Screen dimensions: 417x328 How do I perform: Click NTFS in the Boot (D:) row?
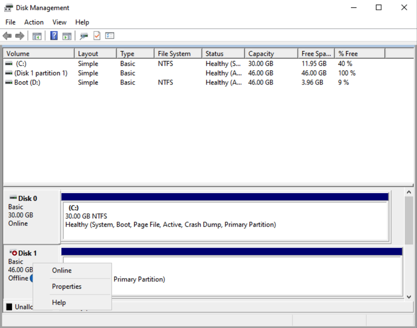(x=165, y=83)
